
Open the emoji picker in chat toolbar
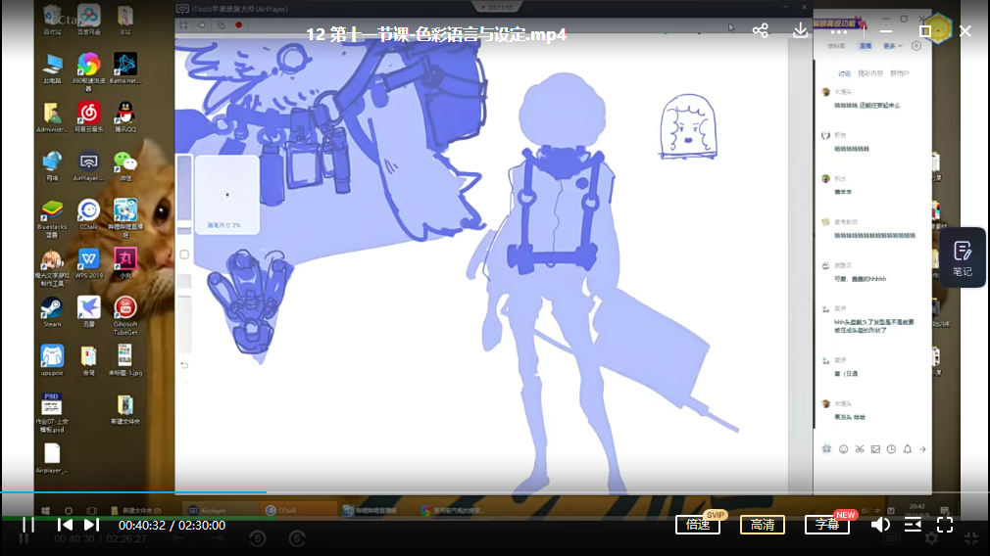[843, 449]
